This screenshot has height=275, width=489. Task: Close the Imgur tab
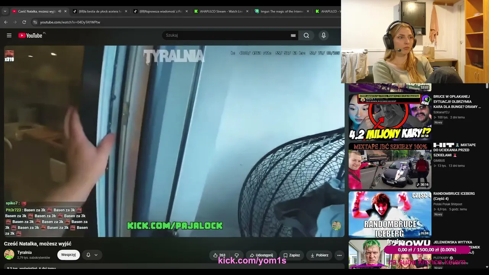click(x=308, y=11)
